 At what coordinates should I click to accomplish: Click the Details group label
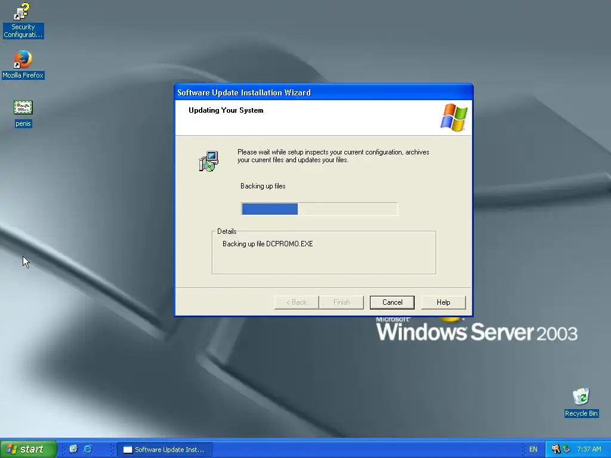[227, 231]
